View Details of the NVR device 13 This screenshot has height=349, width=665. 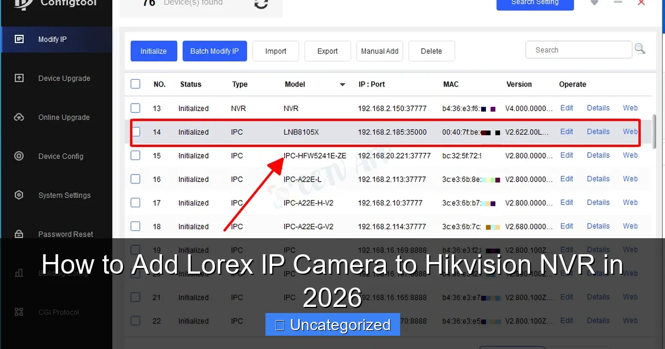pyautogui.click(x=598, y=108)
